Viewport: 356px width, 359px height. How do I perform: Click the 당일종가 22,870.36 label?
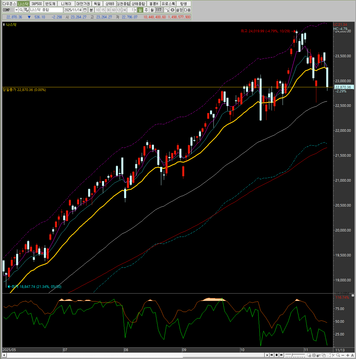[24, 90]
